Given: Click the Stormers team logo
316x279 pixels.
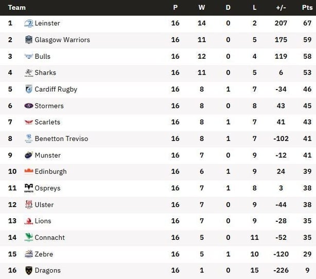Looking at the screenshot, I should (x=29, y=106).
